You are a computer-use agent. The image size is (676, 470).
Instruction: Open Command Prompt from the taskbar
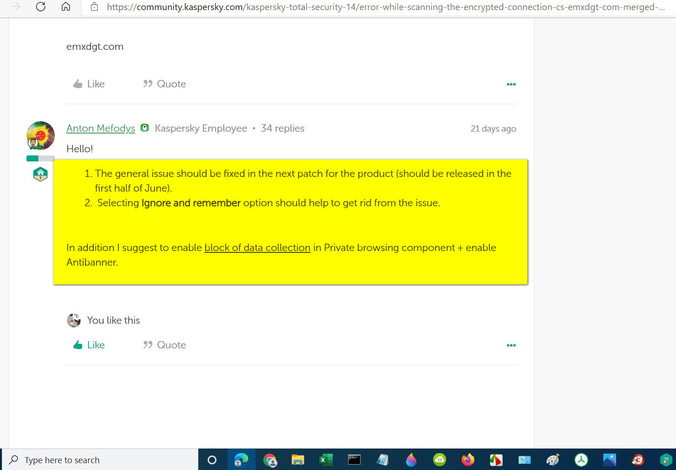tap(354, 460)
